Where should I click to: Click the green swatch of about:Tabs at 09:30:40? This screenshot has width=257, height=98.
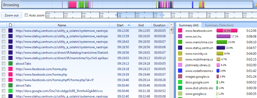click(x=10, y=85)
